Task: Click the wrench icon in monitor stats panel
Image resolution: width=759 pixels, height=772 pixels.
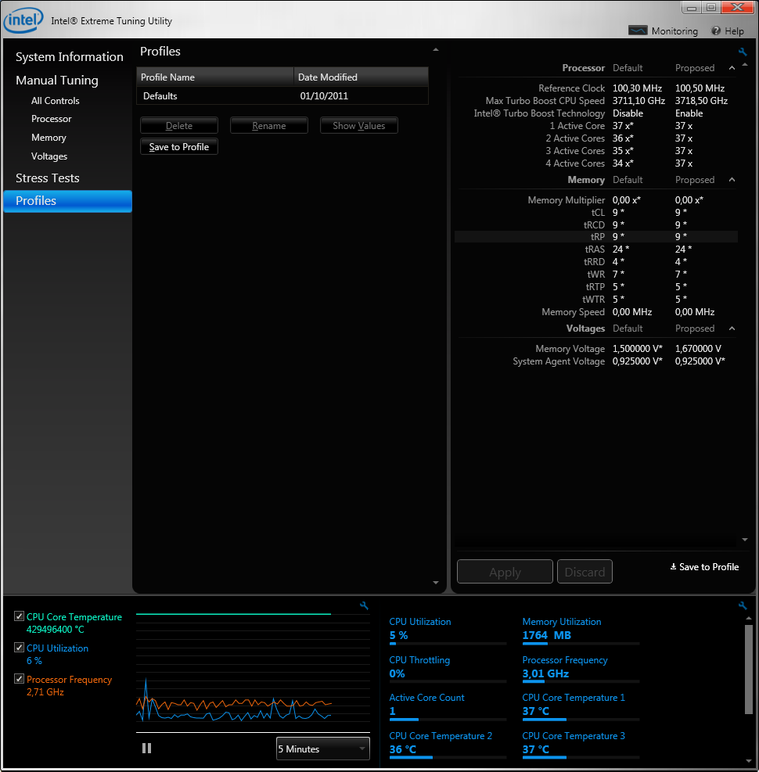Action: click(743, 605)
